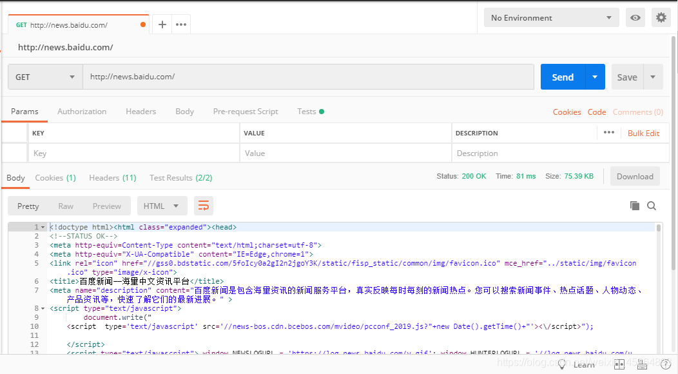Copy response body to clipboard icon
The width and height of the screenshot is (678, 374).
634,206
